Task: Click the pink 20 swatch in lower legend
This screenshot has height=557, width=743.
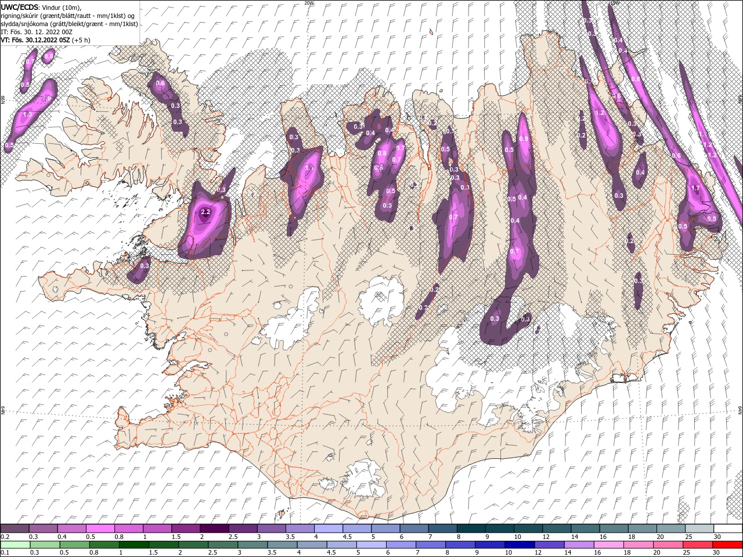Action: [x=668, y=545]
